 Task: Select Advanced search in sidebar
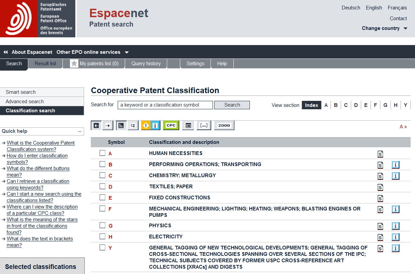pyautogui.click(x=42, y=102)
